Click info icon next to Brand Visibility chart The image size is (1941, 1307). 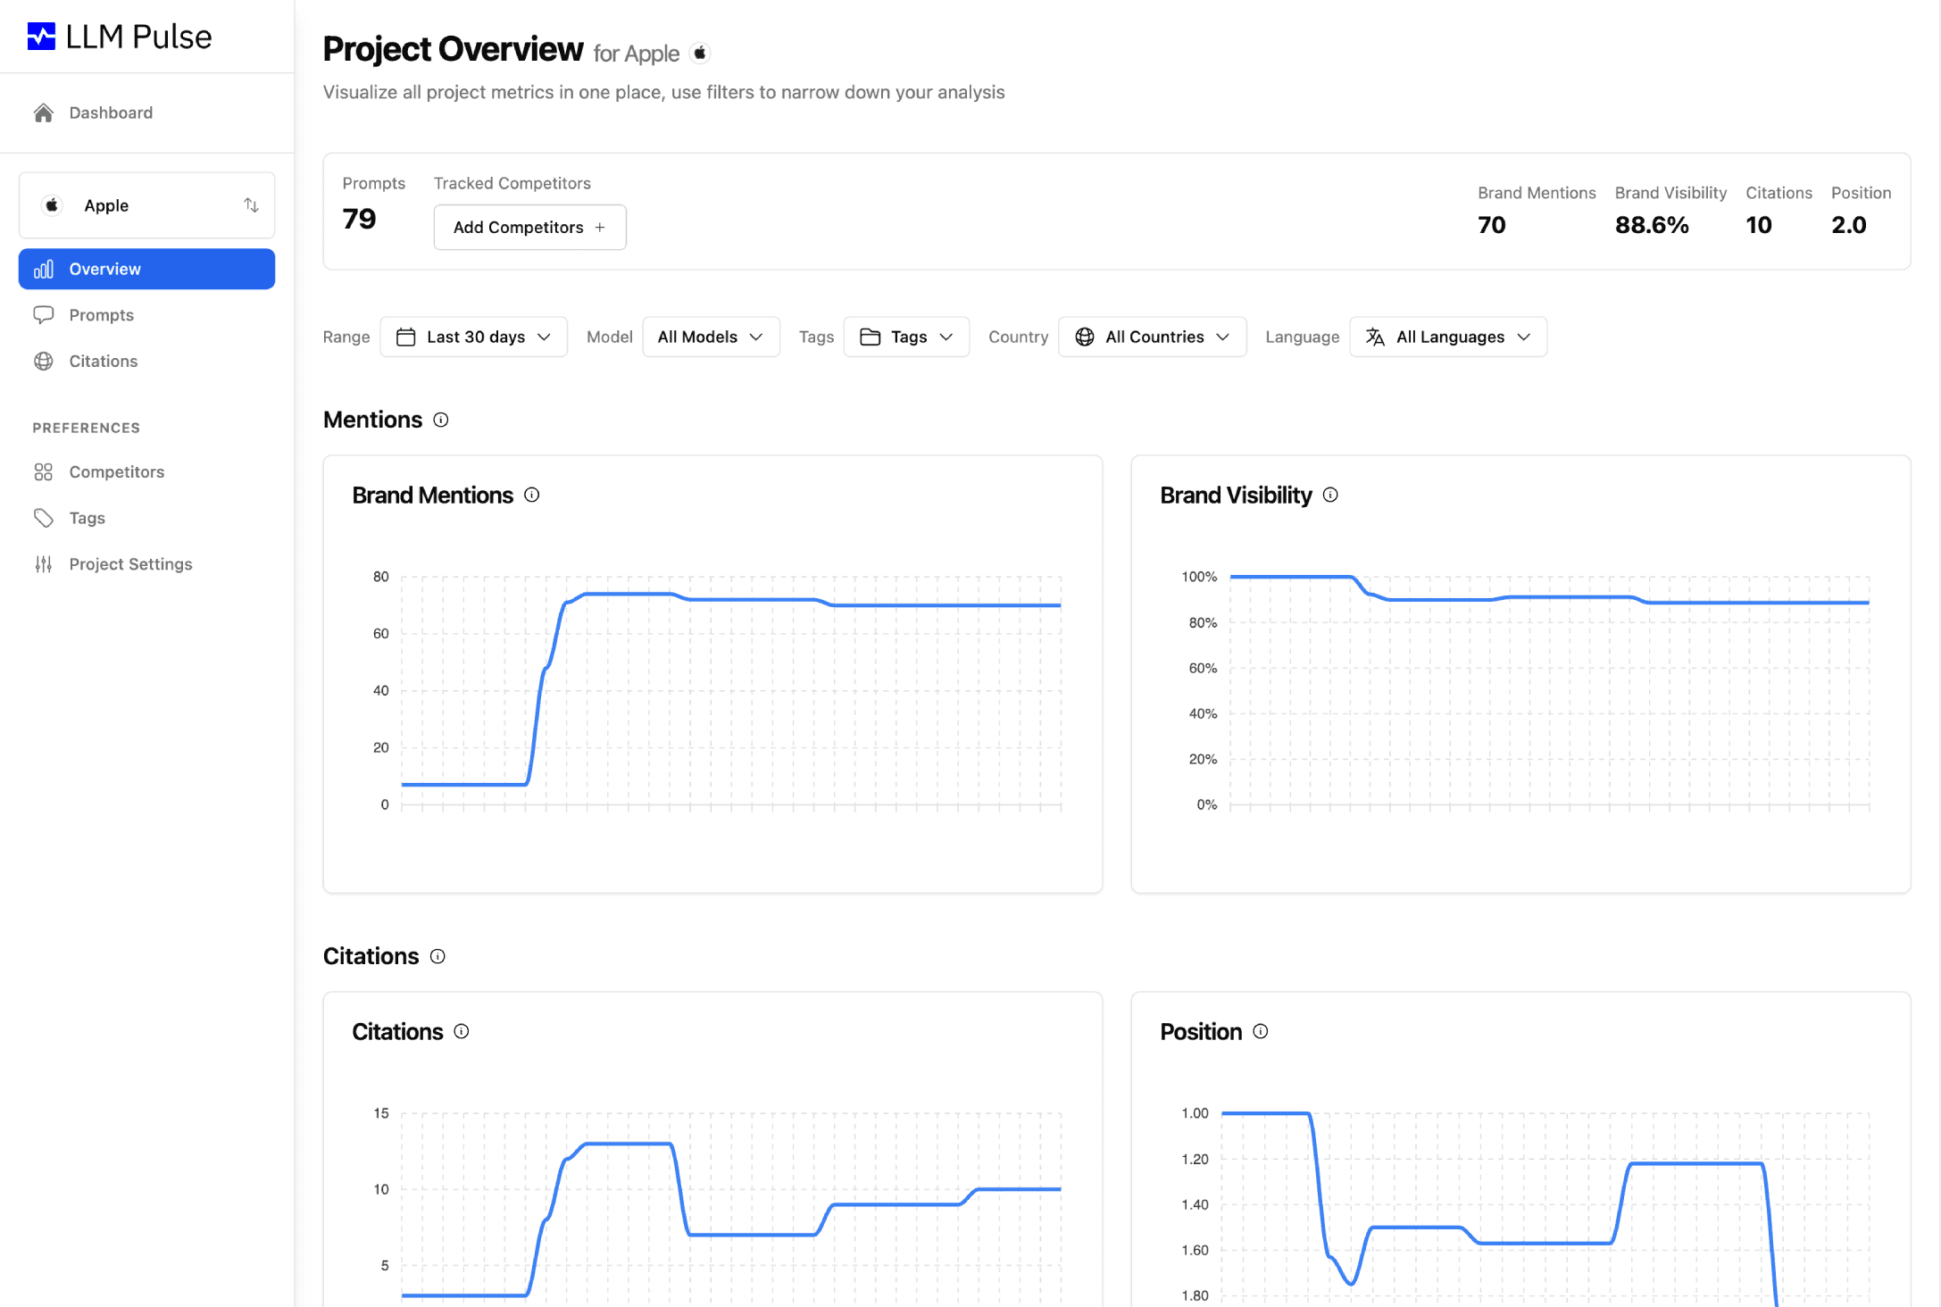[x=1330, y=495]
